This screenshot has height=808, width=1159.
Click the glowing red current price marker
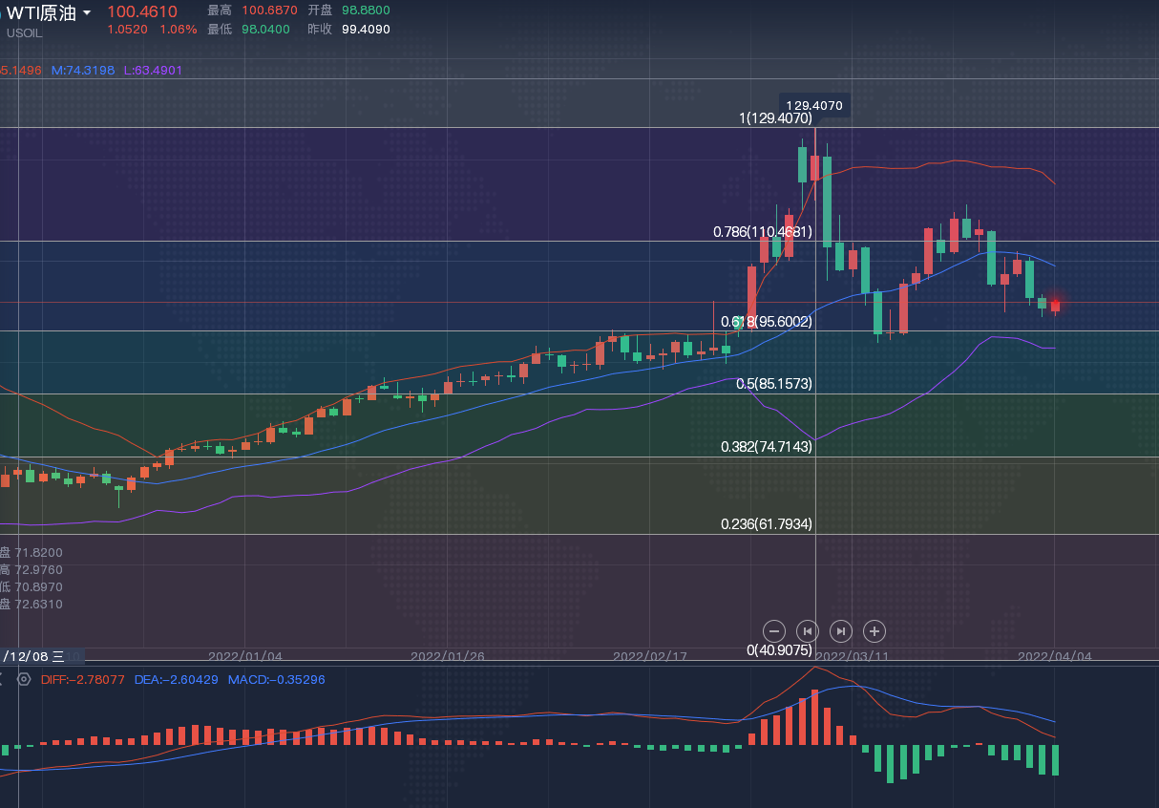pos(1055,305)
